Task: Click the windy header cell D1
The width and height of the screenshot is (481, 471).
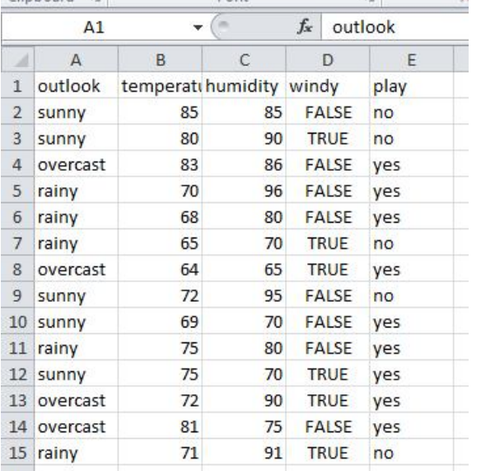Action: click(x=328, y=86)
